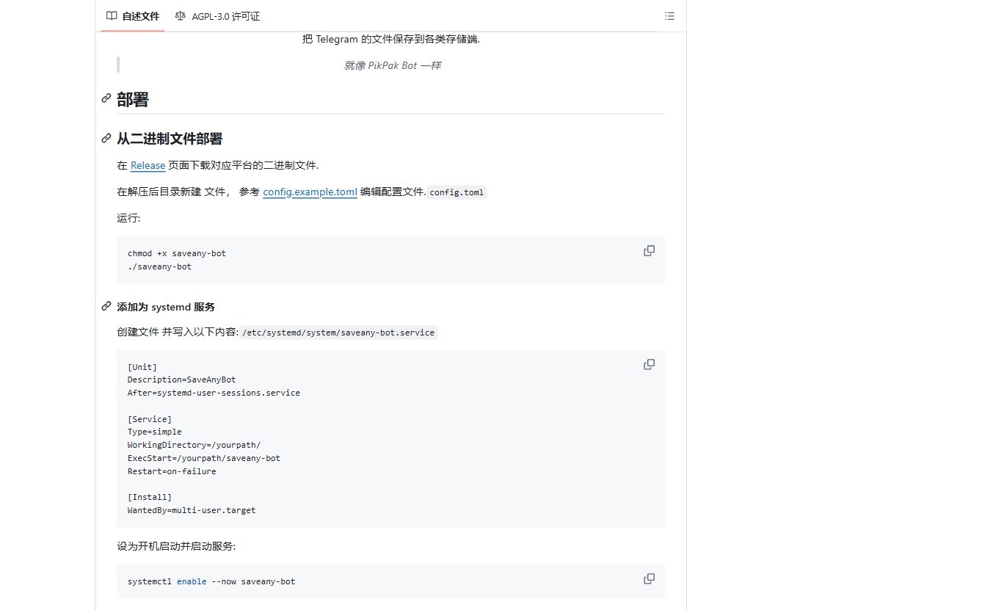Click the inline config.toml code snippet
Screen dimensions: 993x610
point(457,193)
